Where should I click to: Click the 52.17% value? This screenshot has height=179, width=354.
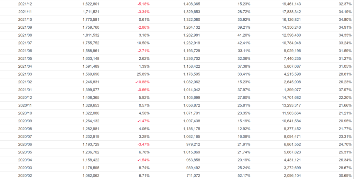click(x=244, y=176)
